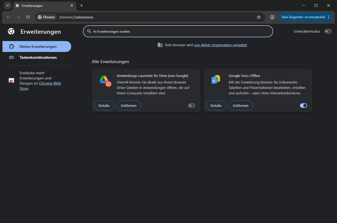This screenshot has height=223, width=337.
Task: Open the profile avatar icon
Action: pyautogui.click(x=272, y=17)
